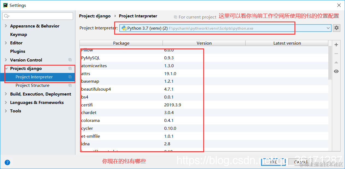Open the Project Interpreter dropdown
The height and width of the screenshot is (169, 345).
coord(328,28)
